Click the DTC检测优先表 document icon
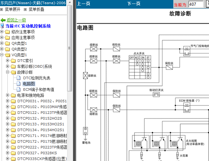209x161 pixels. 19,78
